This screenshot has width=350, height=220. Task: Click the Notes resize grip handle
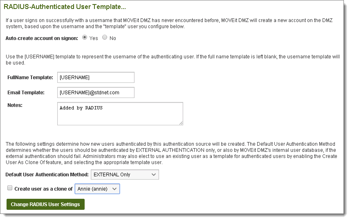(x=181, y=123)
